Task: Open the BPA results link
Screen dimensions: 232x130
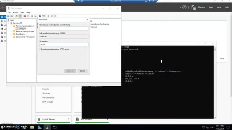Action: 47,102
